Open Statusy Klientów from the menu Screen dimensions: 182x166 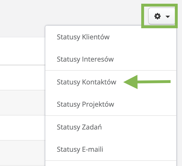tap(83, 37)
